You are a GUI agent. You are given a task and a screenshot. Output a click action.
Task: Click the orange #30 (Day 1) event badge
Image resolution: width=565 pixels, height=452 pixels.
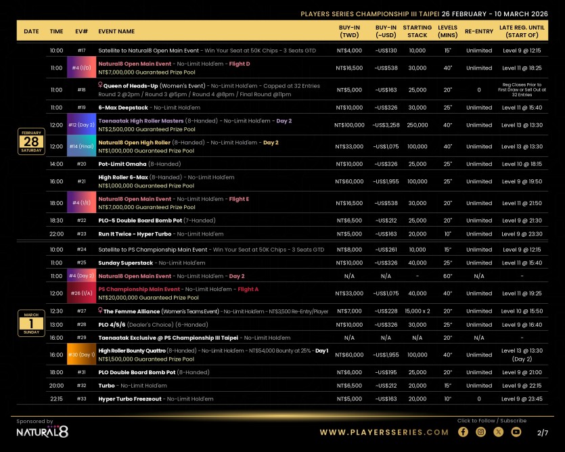(81, 355)
